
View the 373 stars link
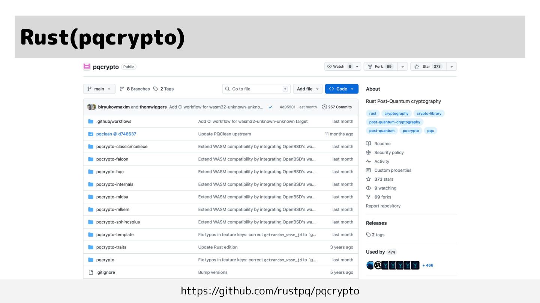(x=379, y=179)
